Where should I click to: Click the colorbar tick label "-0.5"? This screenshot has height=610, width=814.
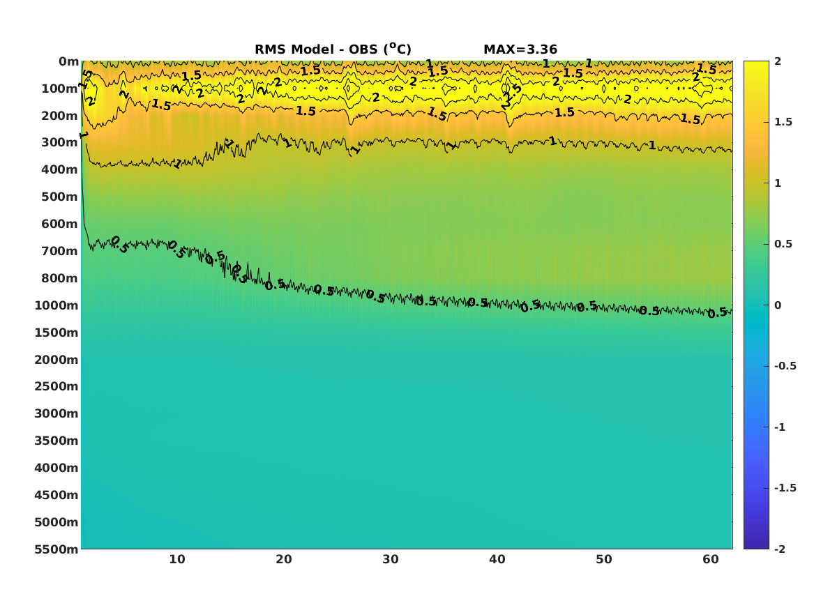point(785,366)
